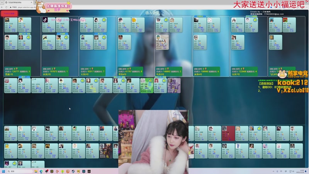Close the browser tab with its X
This screenshot has height=174, width=309.
(32, 2)
